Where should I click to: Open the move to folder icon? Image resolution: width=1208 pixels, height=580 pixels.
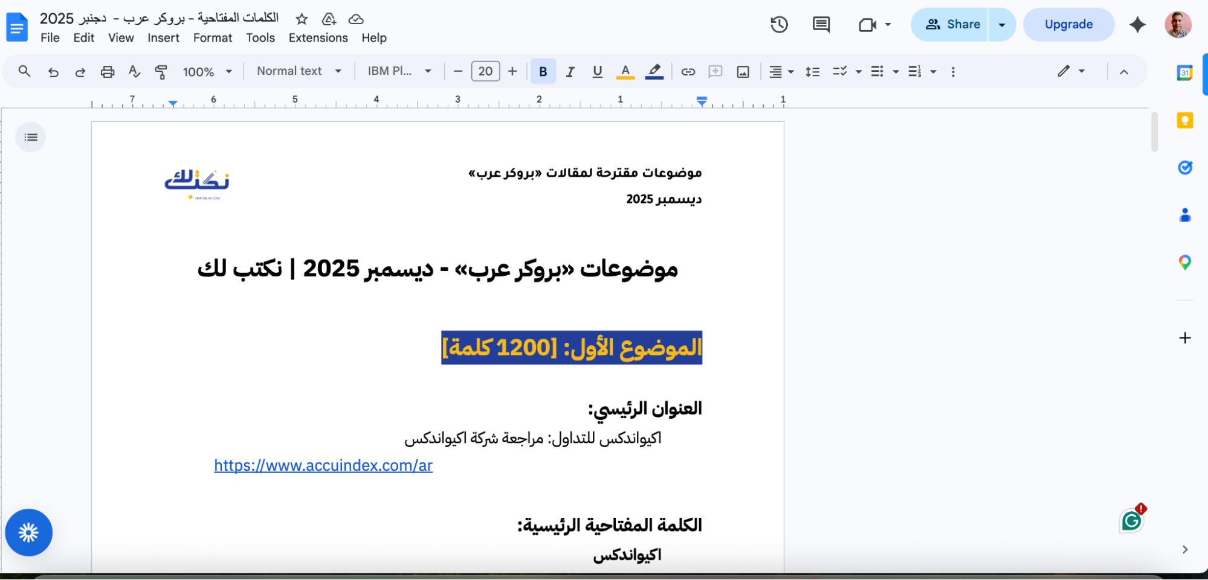(329, 19)
